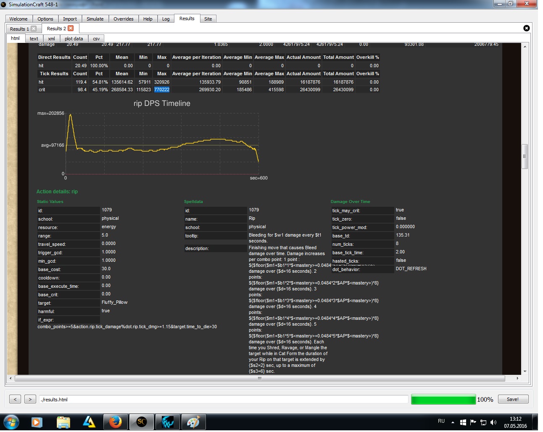Click the horizontal scrollbar under results
This screenshot has height=432, width=543.
[x=259, y=378]
